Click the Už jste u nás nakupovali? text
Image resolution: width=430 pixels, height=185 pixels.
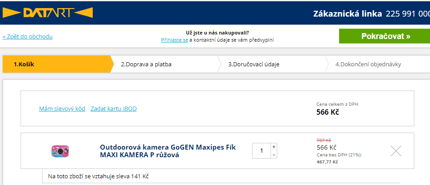pos(218,33)
